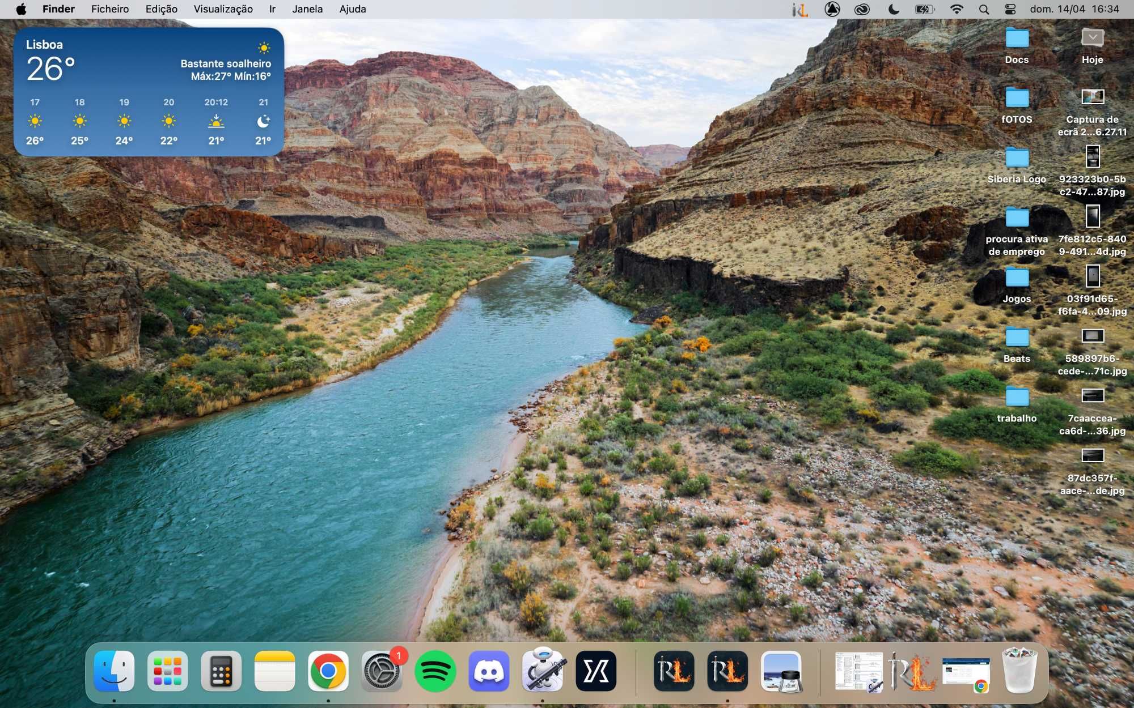1134x708 pixels.
Task: Expand the Hoje stack on desktop
Action: click(1093, 45)
